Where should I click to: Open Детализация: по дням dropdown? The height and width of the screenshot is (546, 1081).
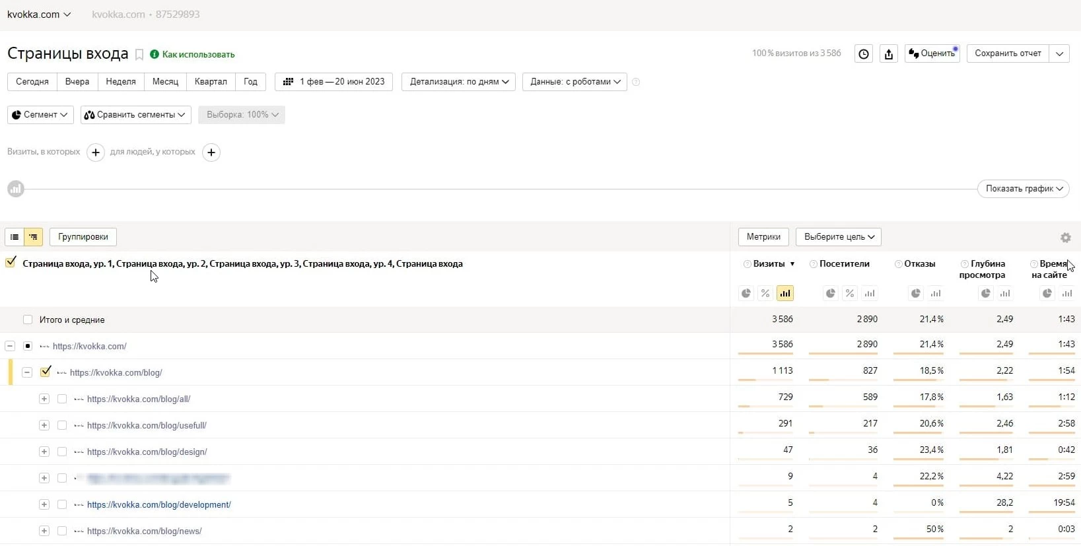pos(458,82)
